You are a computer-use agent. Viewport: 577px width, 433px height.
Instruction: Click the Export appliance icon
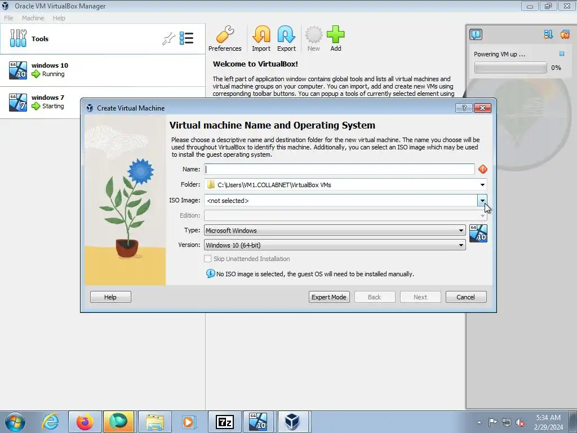click(286, 38)
